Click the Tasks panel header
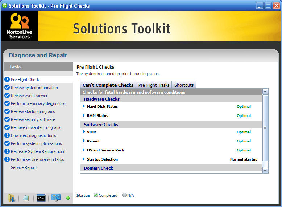The height and width of the screenshot is (207, 282). point(38,67)
